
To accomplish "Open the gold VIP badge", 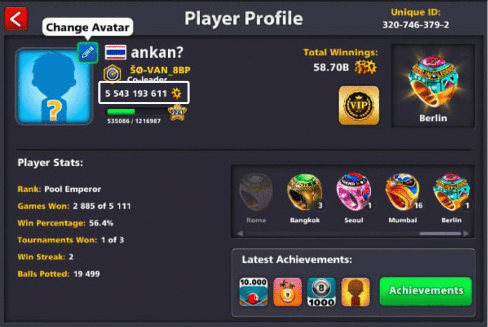I will (359, 106).
